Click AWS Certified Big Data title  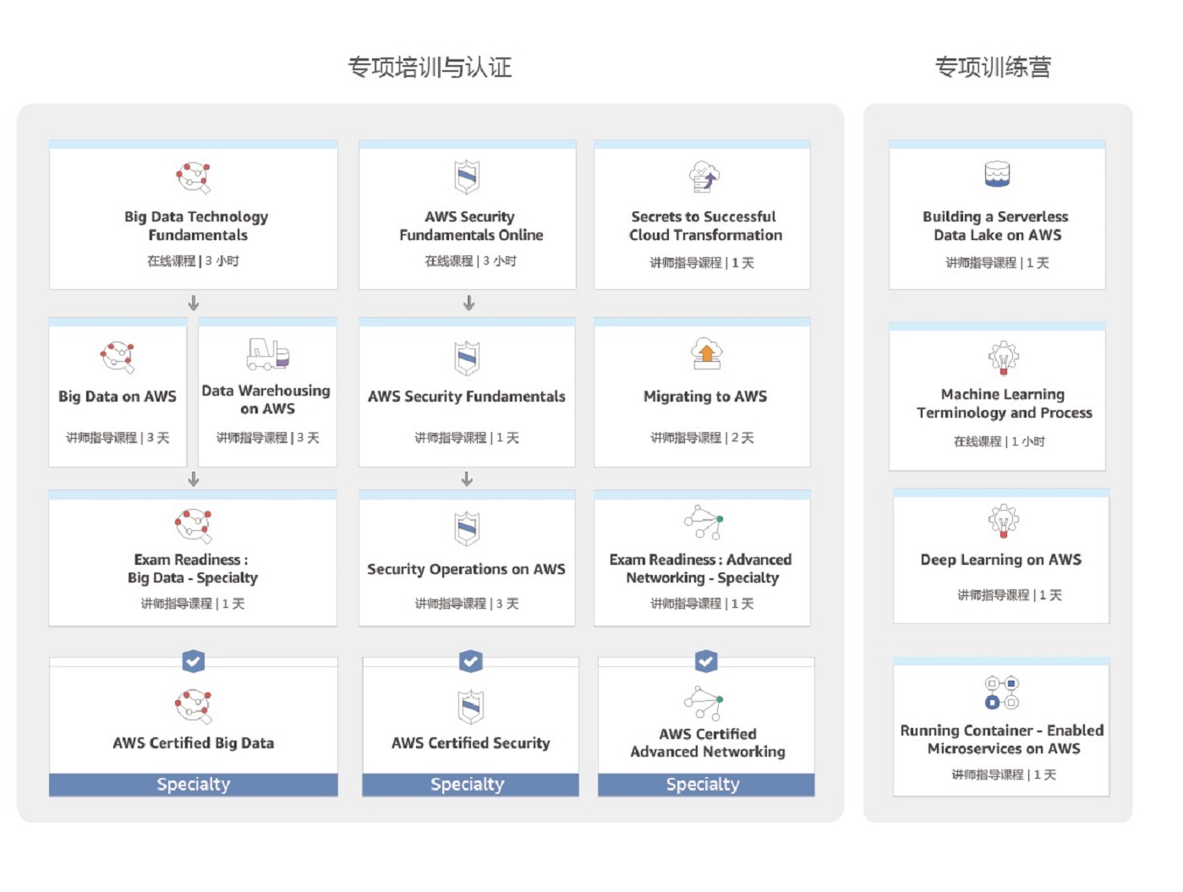pos(194,743)
